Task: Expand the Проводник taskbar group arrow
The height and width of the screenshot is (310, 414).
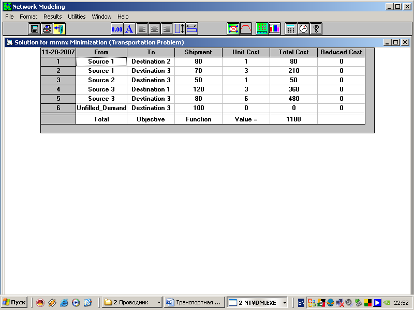Action: [x=159, y=303]
